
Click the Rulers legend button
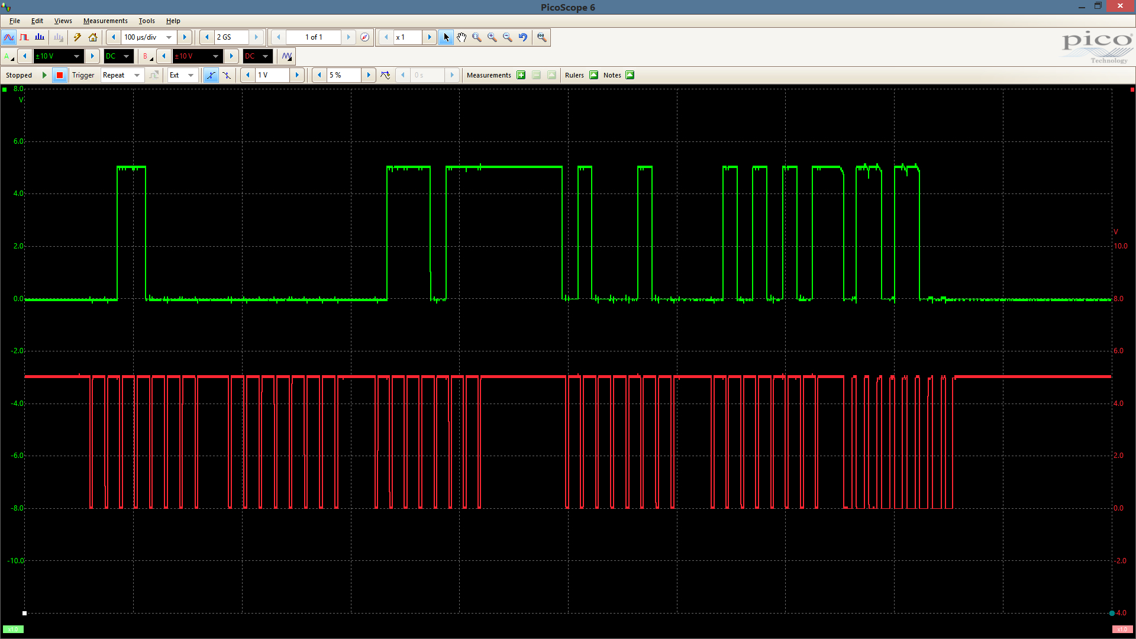click(593, 75)
